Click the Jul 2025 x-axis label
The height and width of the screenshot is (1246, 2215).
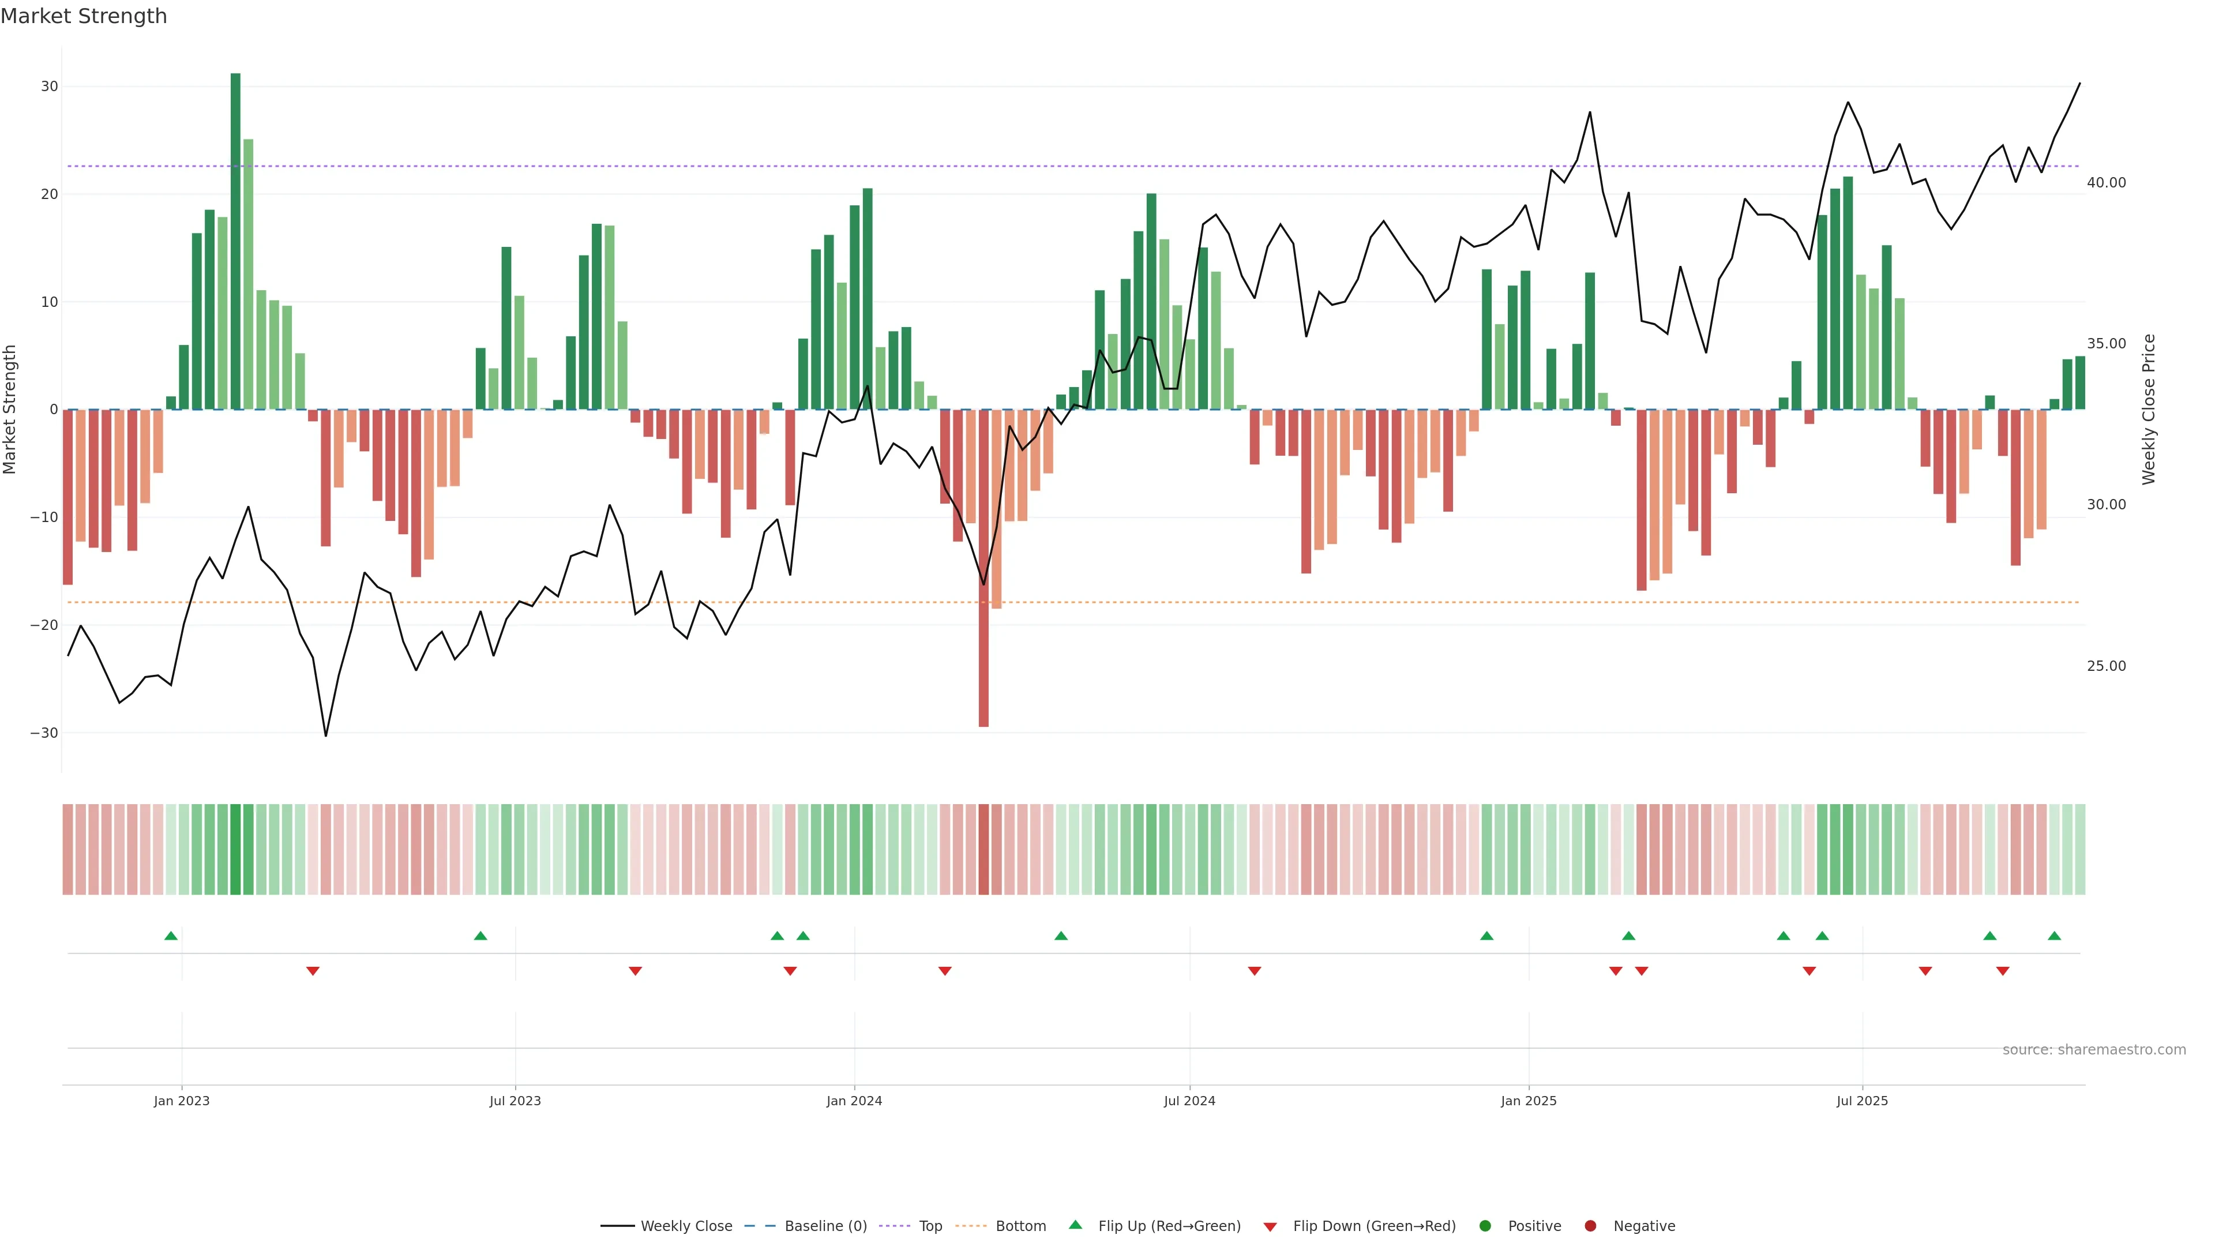click(x=1861, y=1101)
